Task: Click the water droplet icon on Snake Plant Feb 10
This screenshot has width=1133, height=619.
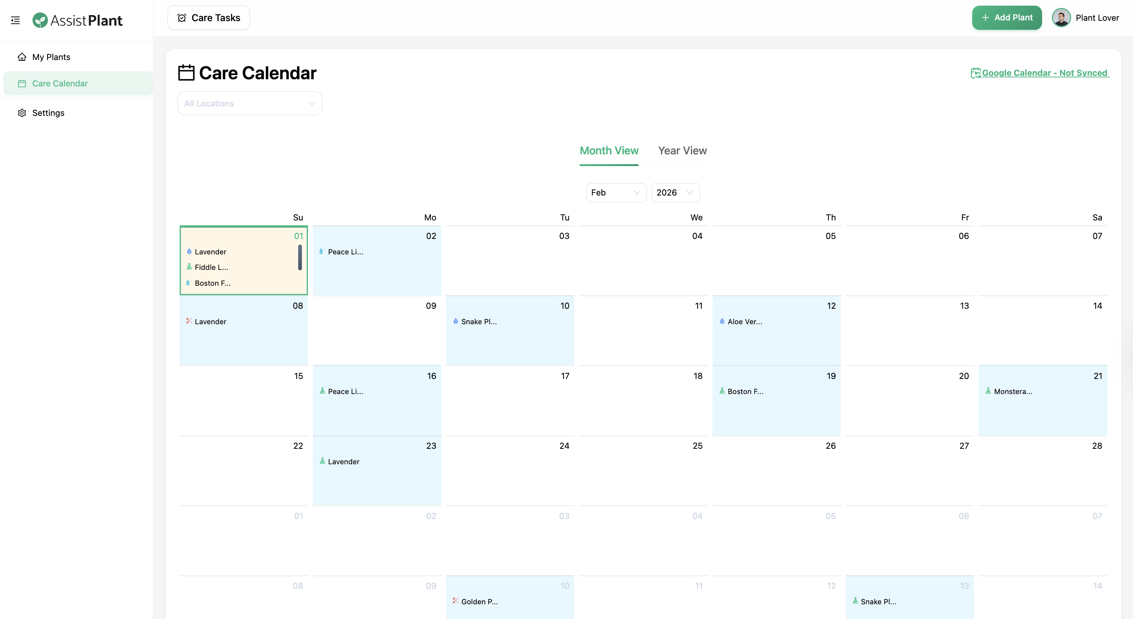Action: pos(456,321)
